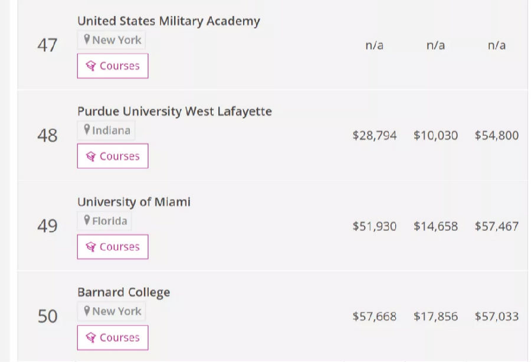The width and height of the screenshot is (531, 362).
Task: Select the University of Miami name
Action: 133,202
